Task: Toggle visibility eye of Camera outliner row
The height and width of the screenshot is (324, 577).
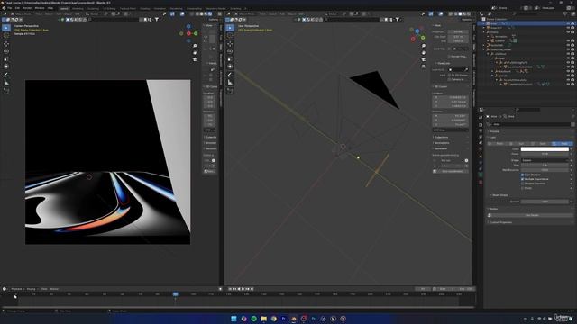Action: tap(568, 40)
